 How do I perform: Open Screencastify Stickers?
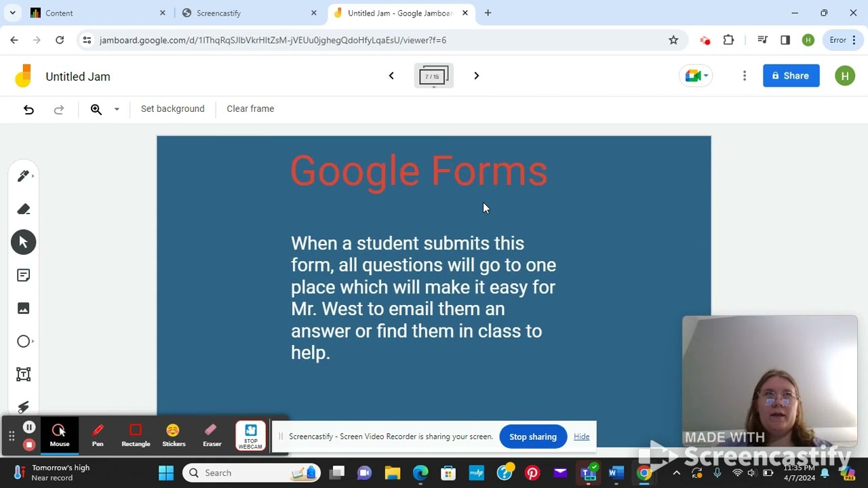tap(174, 435)
